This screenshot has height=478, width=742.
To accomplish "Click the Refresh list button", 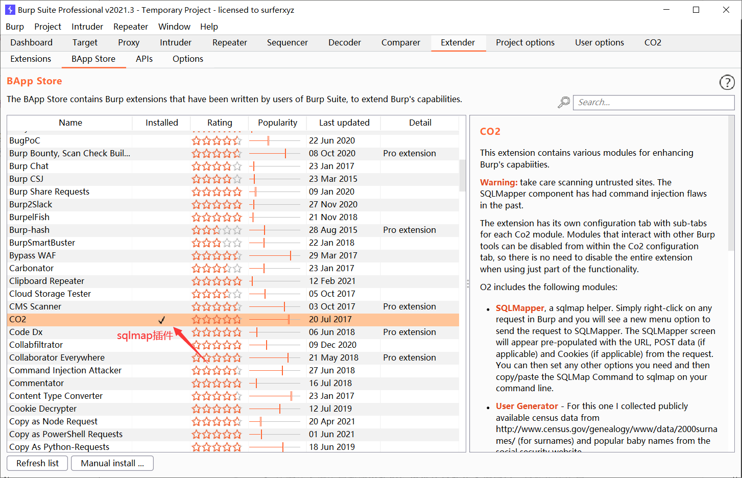I will (37, 463).
